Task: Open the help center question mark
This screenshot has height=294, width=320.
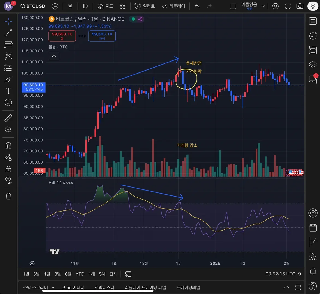Action: coord(313,286)
